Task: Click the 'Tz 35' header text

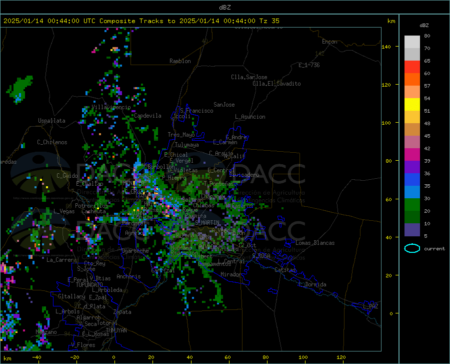Action: point(269,21)
